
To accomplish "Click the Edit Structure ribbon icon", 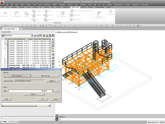I will [x=63, y=13].
